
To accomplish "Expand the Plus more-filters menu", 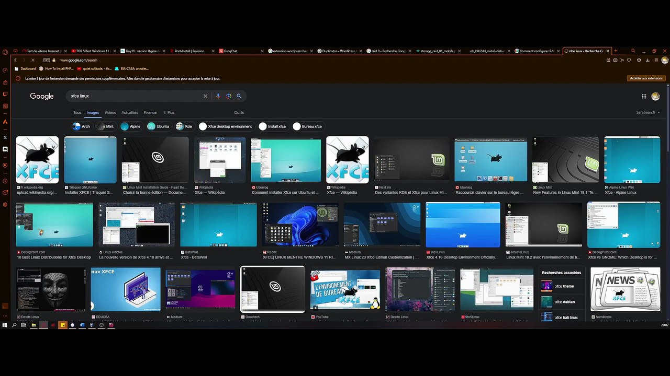I will click(169, 112).
